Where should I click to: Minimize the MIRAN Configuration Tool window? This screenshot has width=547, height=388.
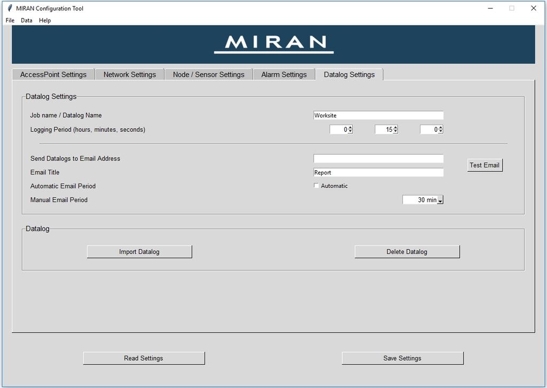pos(490,8)
